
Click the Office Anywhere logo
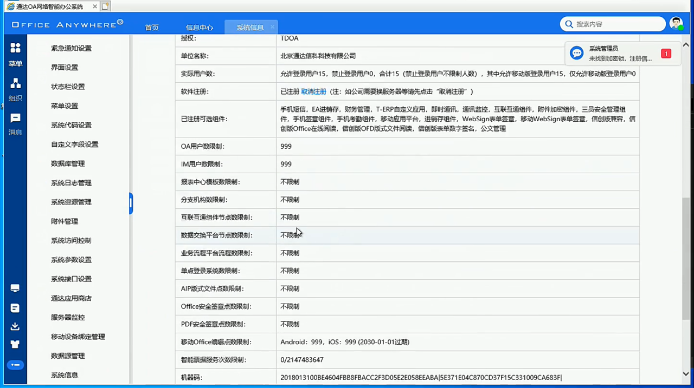67,24
